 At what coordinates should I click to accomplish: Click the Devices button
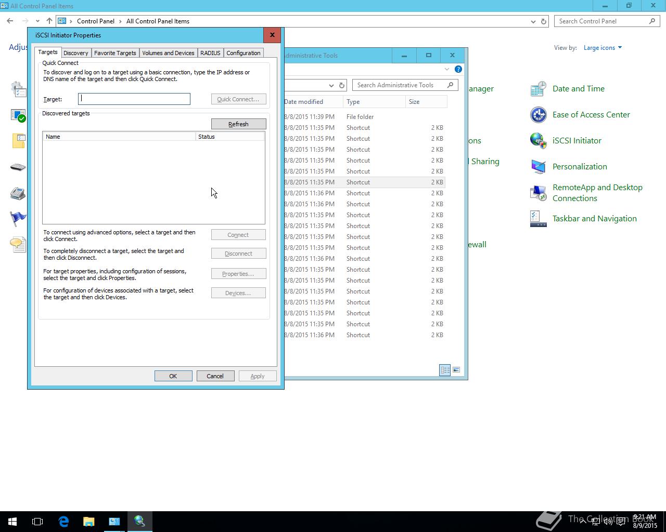[x=238, y=293]
